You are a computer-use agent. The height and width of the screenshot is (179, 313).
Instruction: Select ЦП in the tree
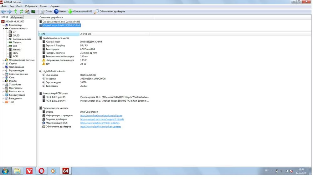[x=15, y=32]
